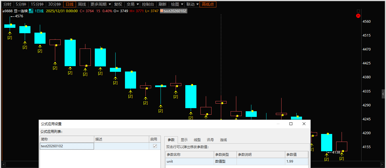Maximize the 公式应用设置 dialog

click(291, 124)
